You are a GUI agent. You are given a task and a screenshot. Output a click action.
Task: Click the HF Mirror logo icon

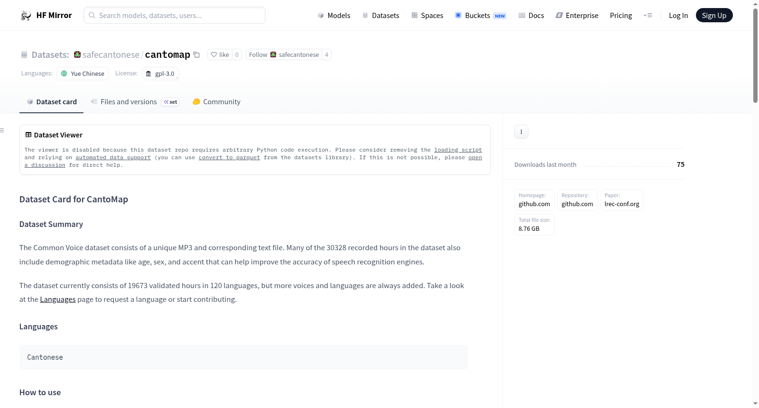pyautogui.click(x=26, y=16)
